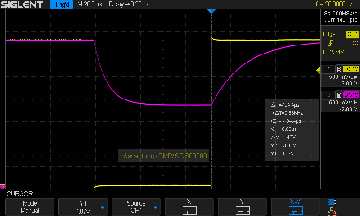Viewport: 360px width, 216px height.
Task: Click the f = 20.0000Hz frequency readout
Action: [x=334, y=4]
